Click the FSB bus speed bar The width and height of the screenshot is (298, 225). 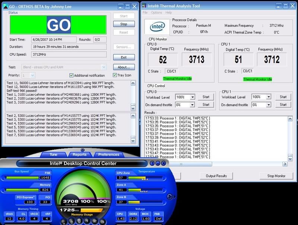tap(22, 178)
